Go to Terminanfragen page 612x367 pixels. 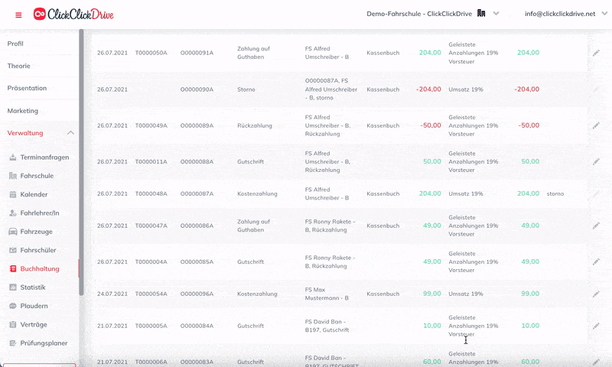[44, 158]
